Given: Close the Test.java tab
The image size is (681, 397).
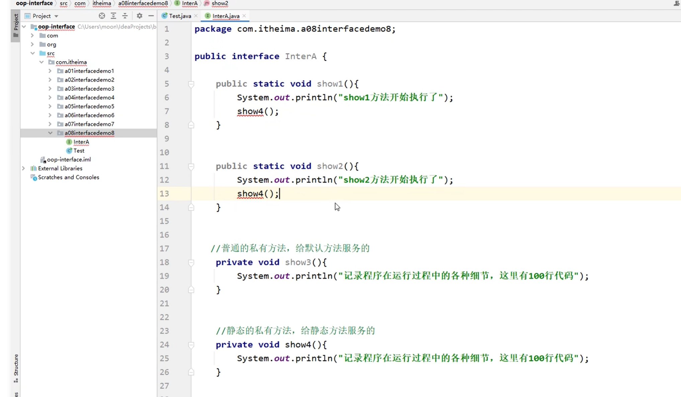Looking at the screenshot, I should point(196,16).
